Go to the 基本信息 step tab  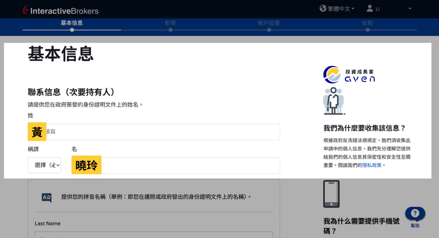[x=72, y=23]
